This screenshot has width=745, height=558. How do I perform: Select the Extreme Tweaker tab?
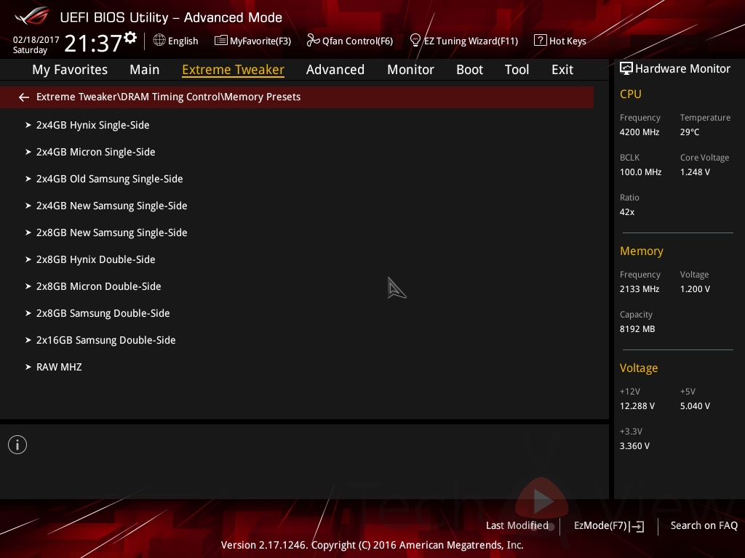(233, 70)
